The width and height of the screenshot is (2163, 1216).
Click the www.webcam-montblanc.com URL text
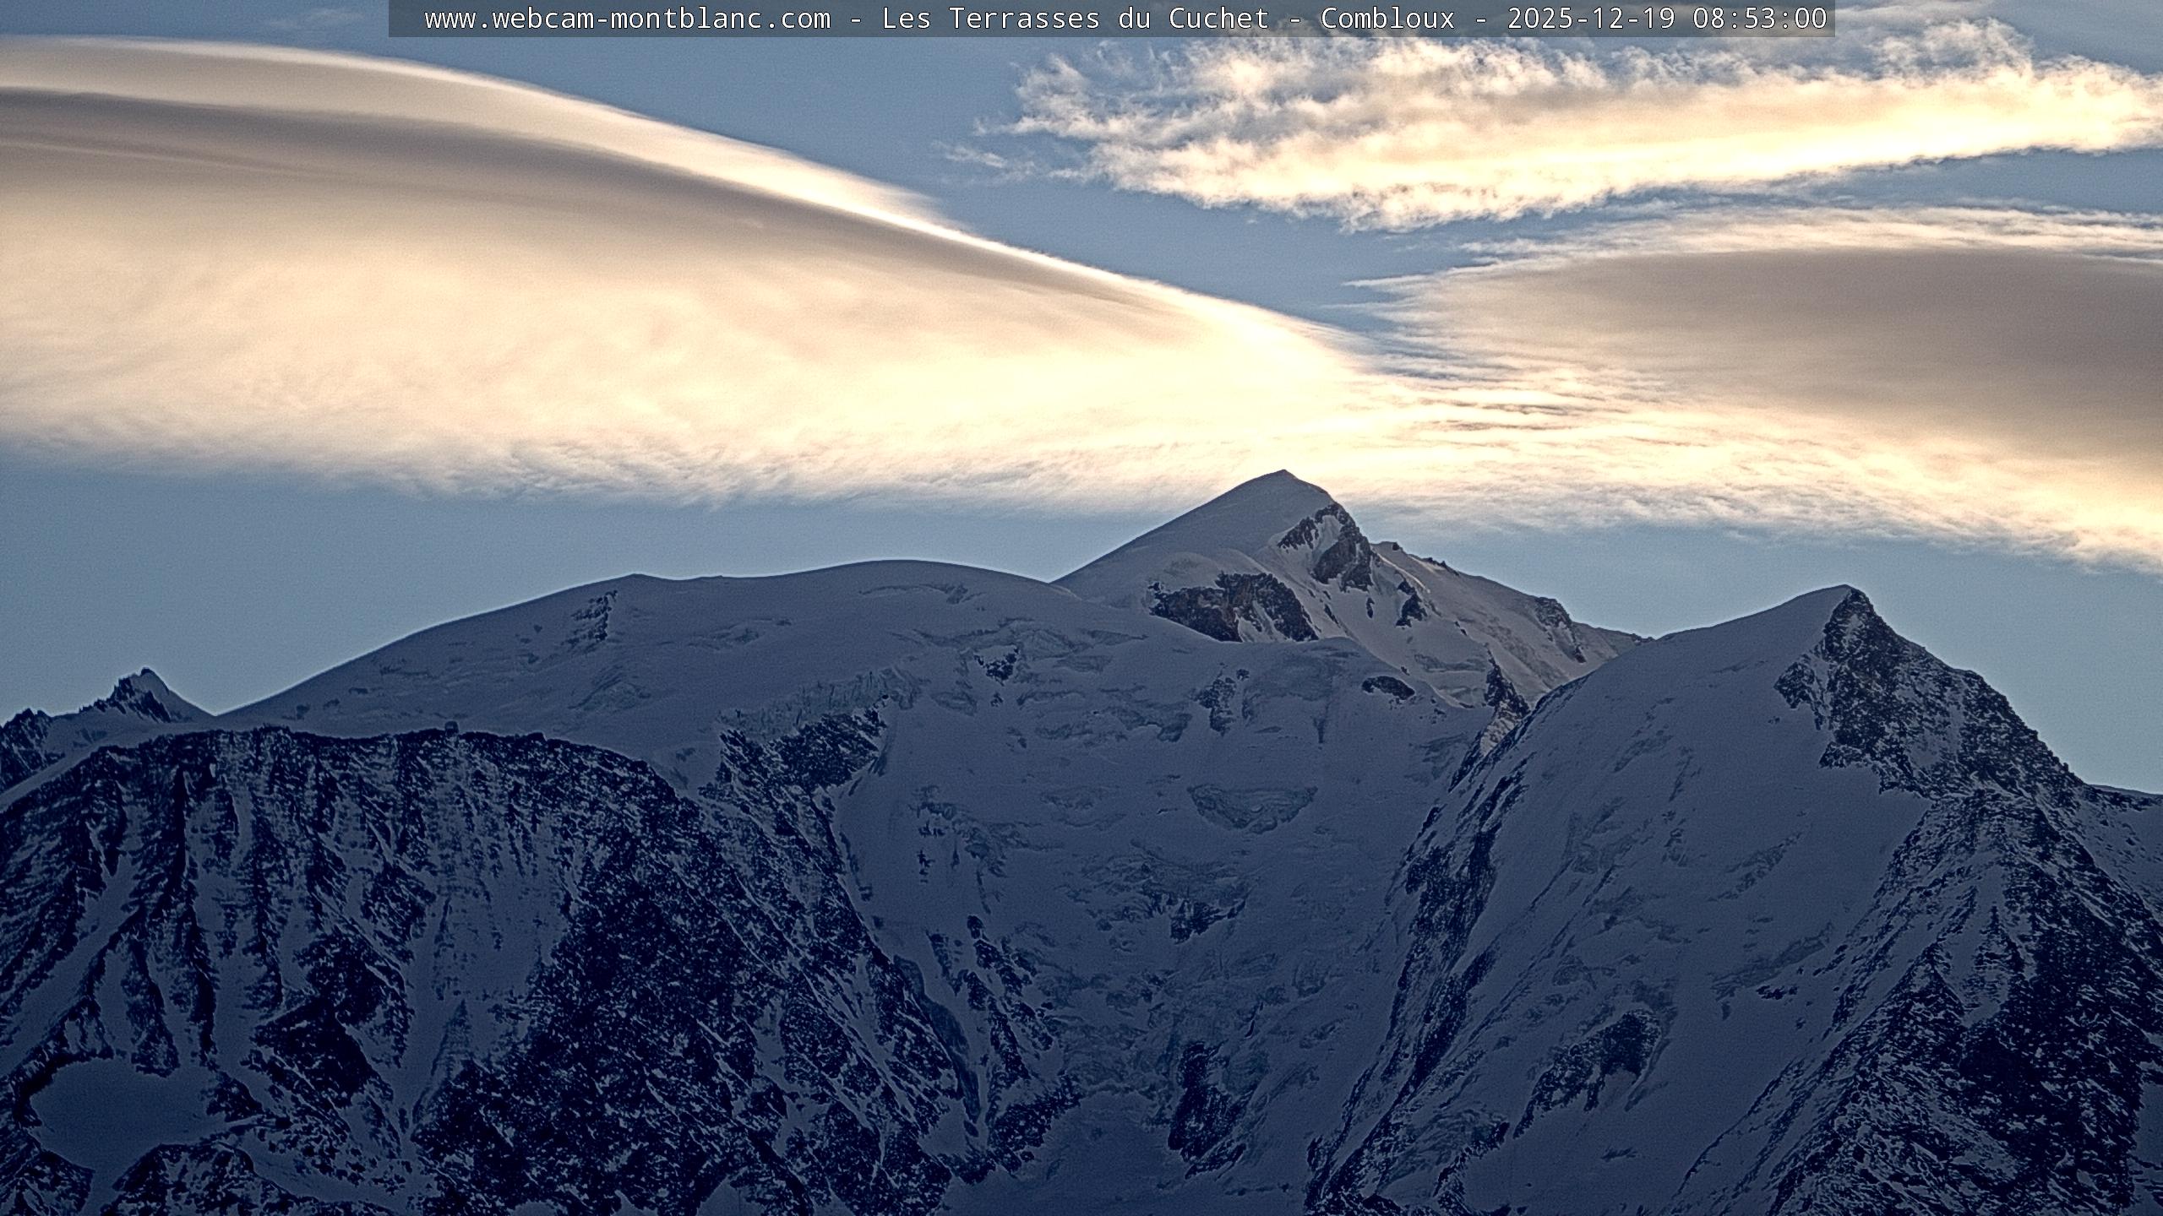pyautogui.click(x=627, y=19)
